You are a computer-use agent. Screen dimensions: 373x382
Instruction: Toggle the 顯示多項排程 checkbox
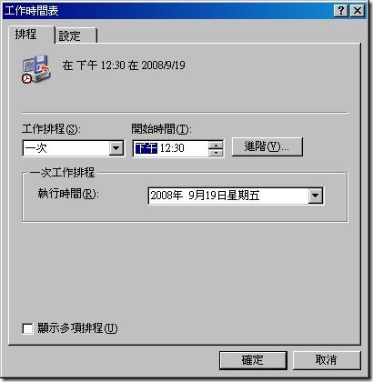27,328
